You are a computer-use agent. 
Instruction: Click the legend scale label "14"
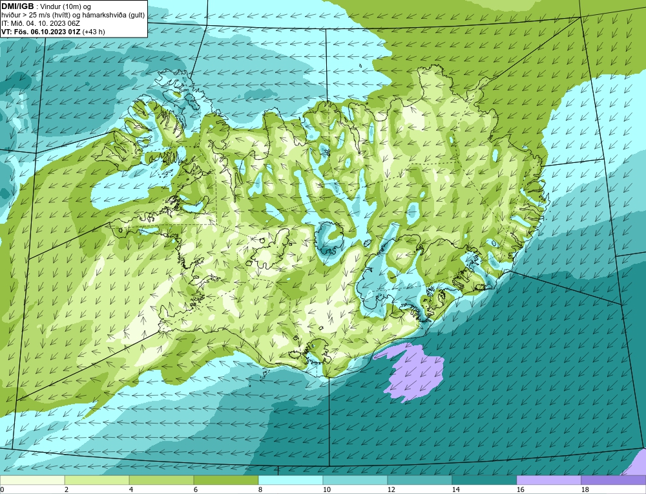[x=455, y=489]
